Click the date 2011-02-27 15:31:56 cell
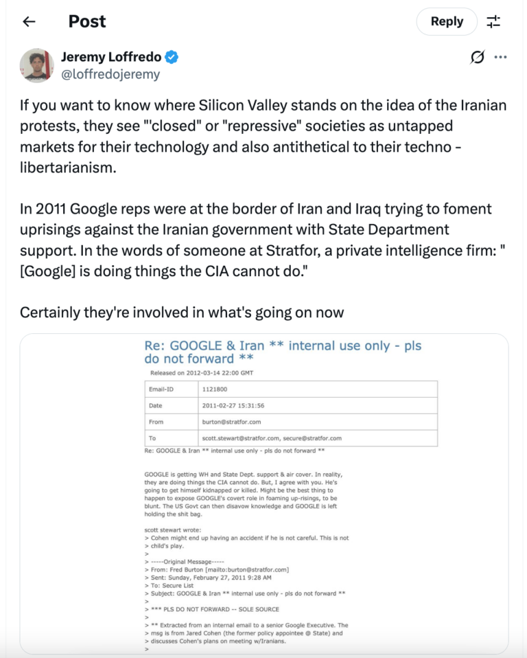The height and width of the screenshot is (658, 527). coord(233,405)
